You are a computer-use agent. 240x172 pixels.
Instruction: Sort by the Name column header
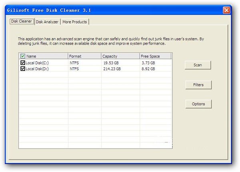coord(44,56)
